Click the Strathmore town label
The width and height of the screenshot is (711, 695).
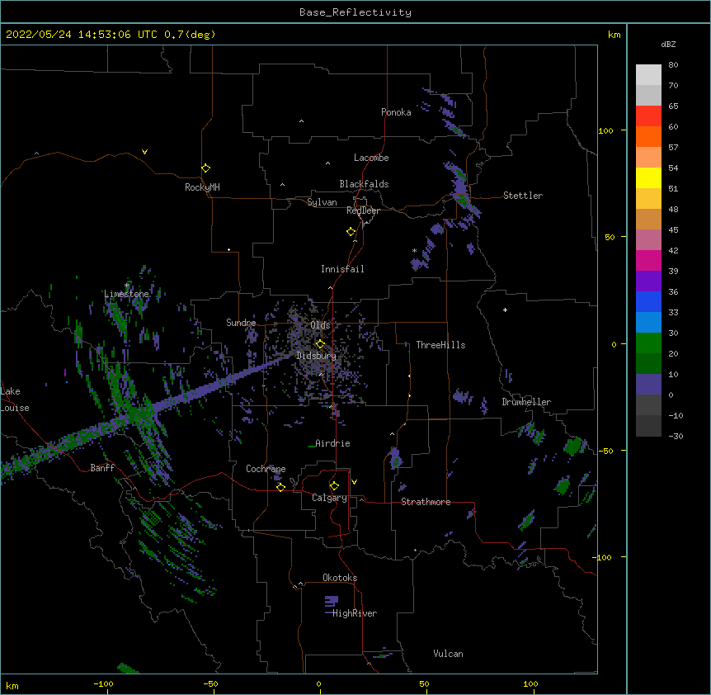point(426,502)
